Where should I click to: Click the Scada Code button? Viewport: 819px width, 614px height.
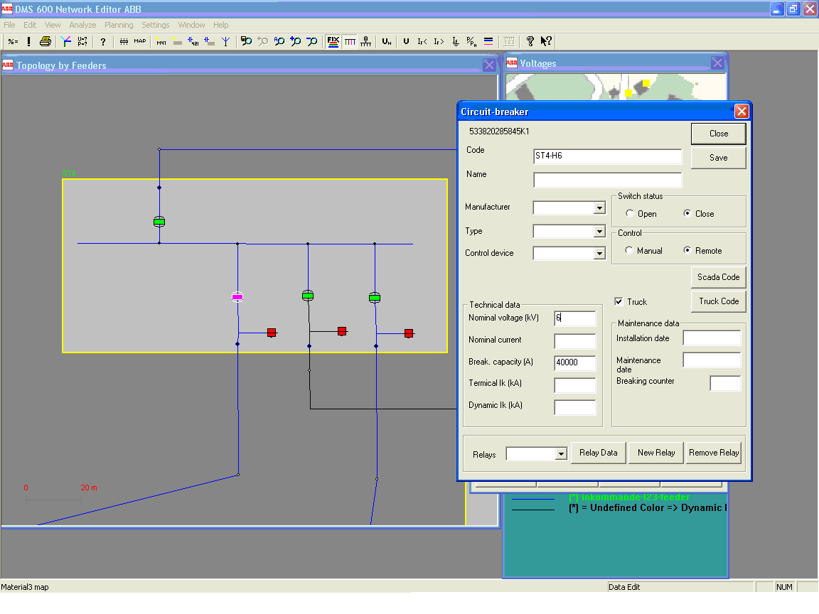tap(718, 277)
